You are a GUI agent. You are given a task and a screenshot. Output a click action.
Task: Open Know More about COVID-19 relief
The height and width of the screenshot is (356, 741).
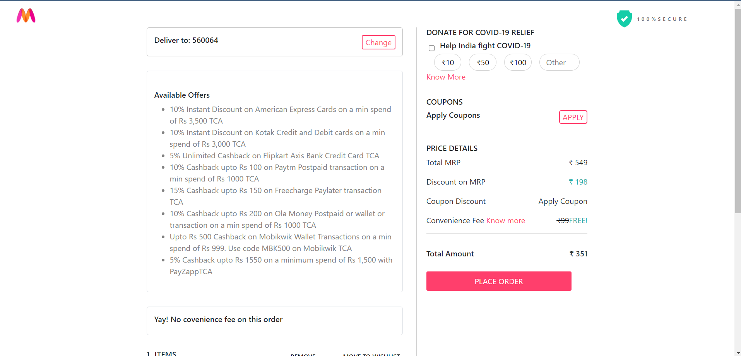point(445,77)
